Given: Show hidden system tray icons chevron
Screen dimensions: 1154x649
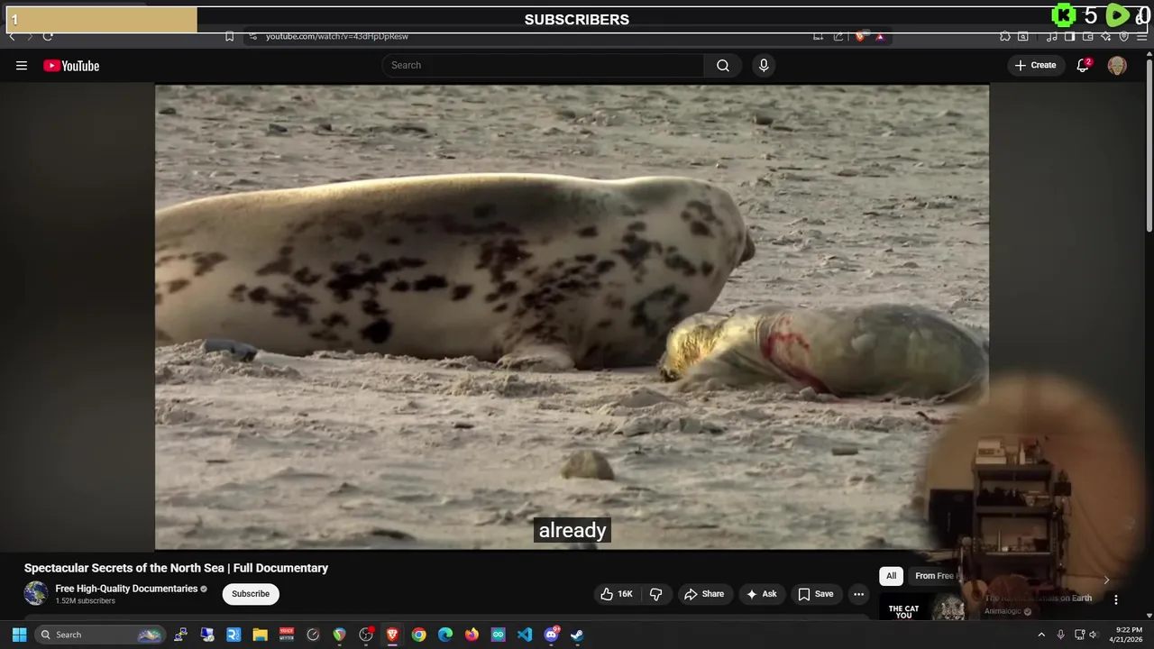Looking at the screenshot, I should tap(1041, 635).
